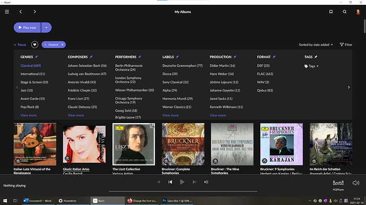Unpin the Performers column

point(140,57)
